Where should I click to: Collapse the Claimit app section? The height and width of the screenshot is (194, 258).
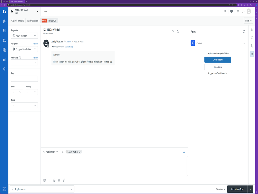(244, 43)
